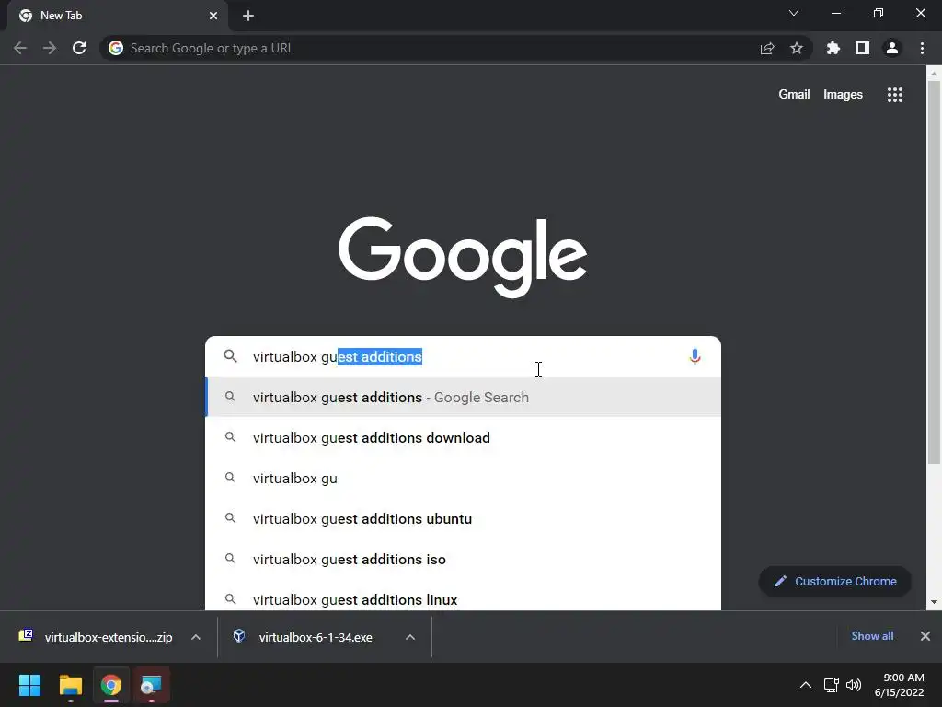Expand options for virtualbox-extensio zip download
Viewport: 942px width, 707px height.
click(x=196, y=637)
